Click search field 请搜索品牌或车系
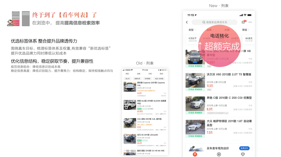The image size is (281, 157). click(214, 22)
